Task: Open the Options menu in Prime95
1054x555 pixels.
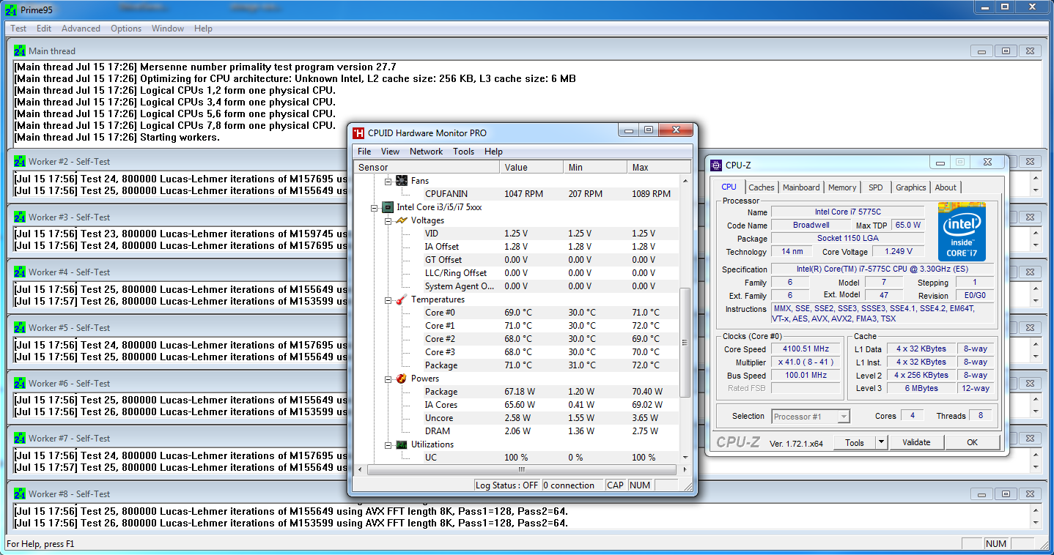Action: 126,29
